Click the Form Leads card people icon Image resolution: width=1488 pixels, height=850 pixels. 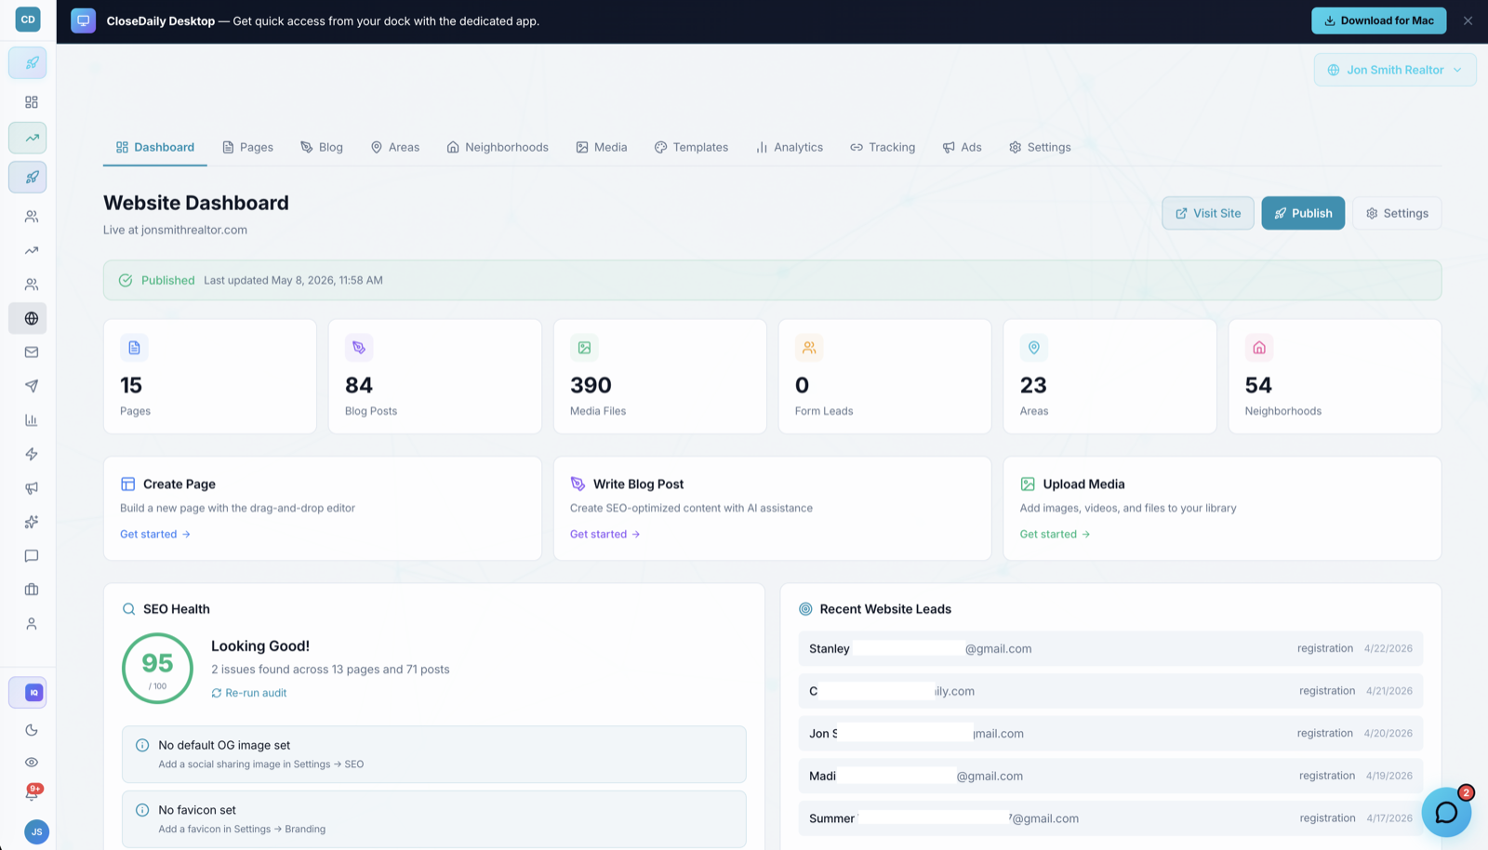click(x=809, y=348)
